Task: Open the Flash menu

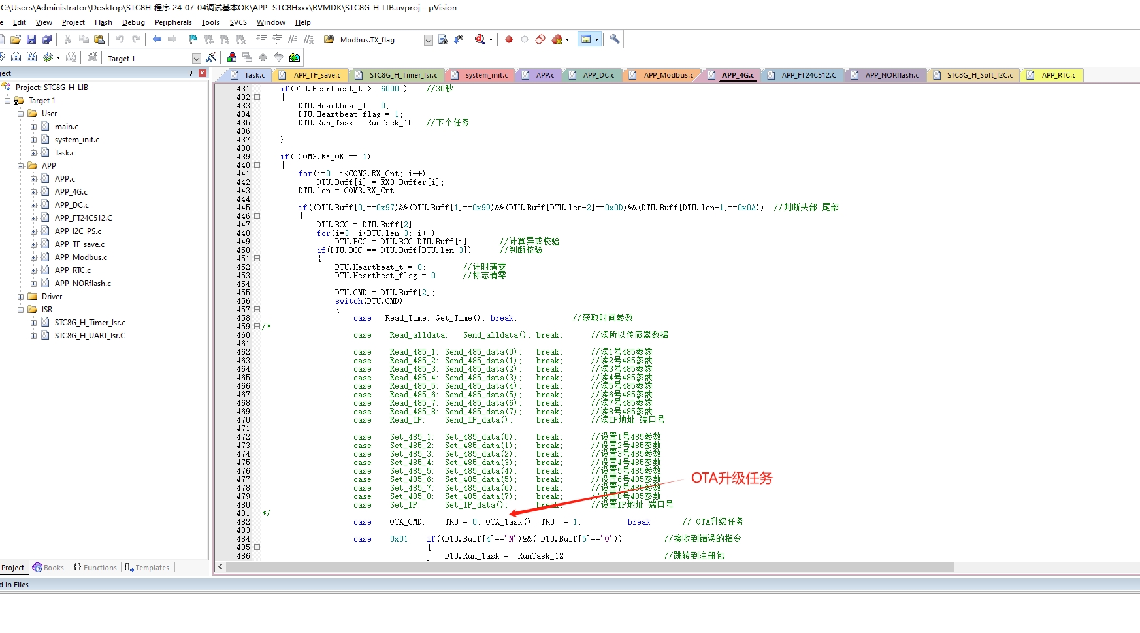Action: point(103,22)
